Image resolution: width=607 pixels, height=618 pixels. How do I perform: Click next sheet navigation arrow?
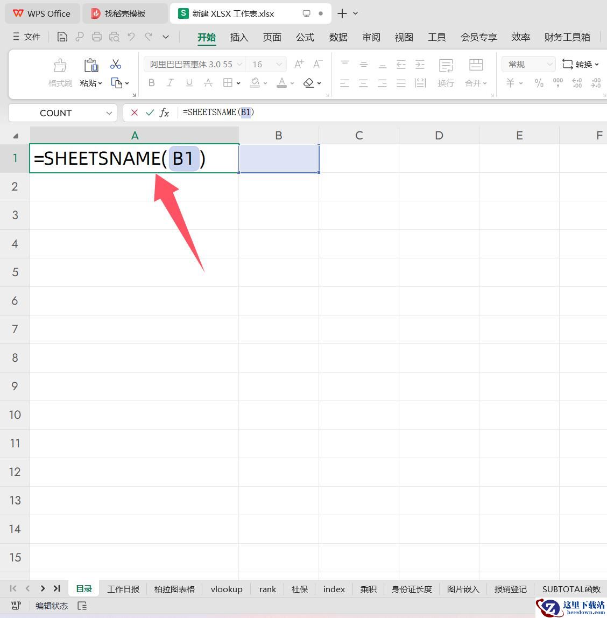pos(43,588)
